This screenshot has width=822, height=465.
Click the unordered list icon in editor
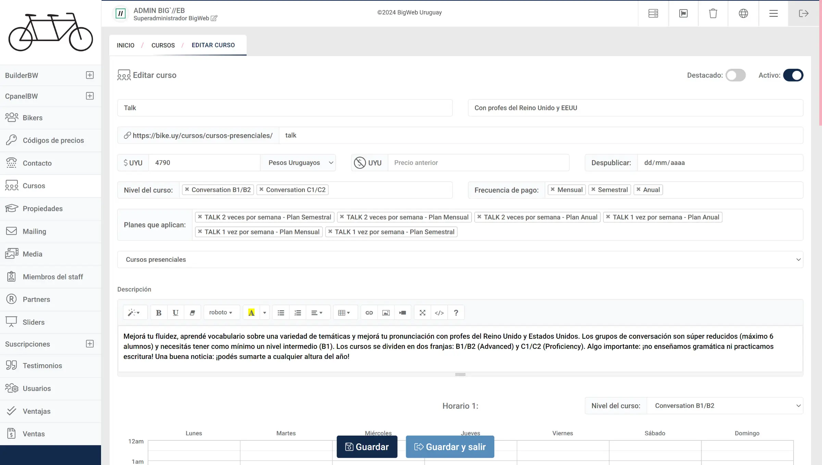(281, 313)
